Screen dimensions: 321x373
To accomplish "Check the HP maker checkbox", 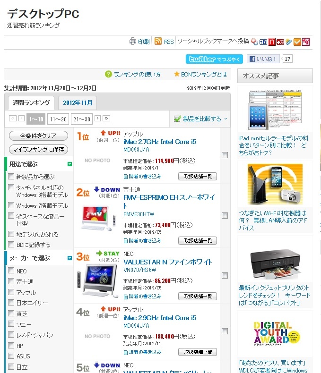I will pos(11,345).
